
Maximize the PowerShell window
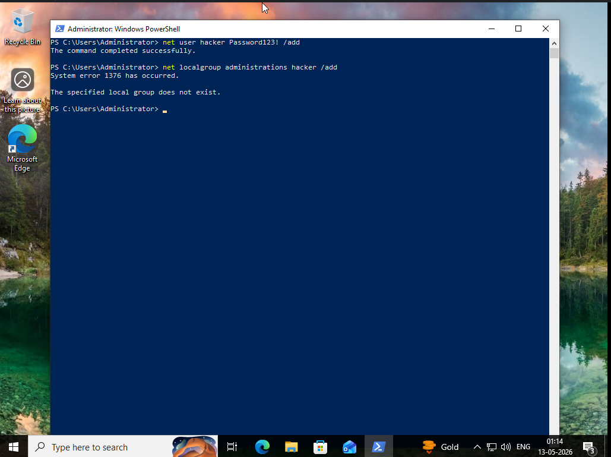click(x=518, y=29)
